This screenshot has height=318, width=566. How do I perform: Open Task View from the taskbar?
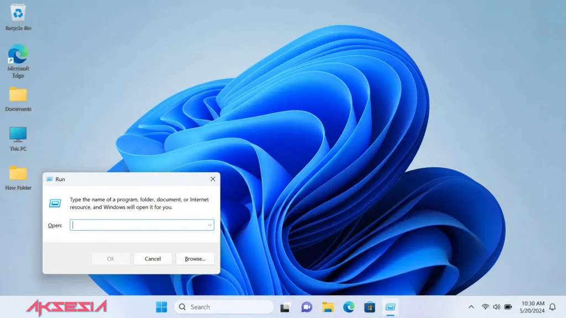[285, 307]
